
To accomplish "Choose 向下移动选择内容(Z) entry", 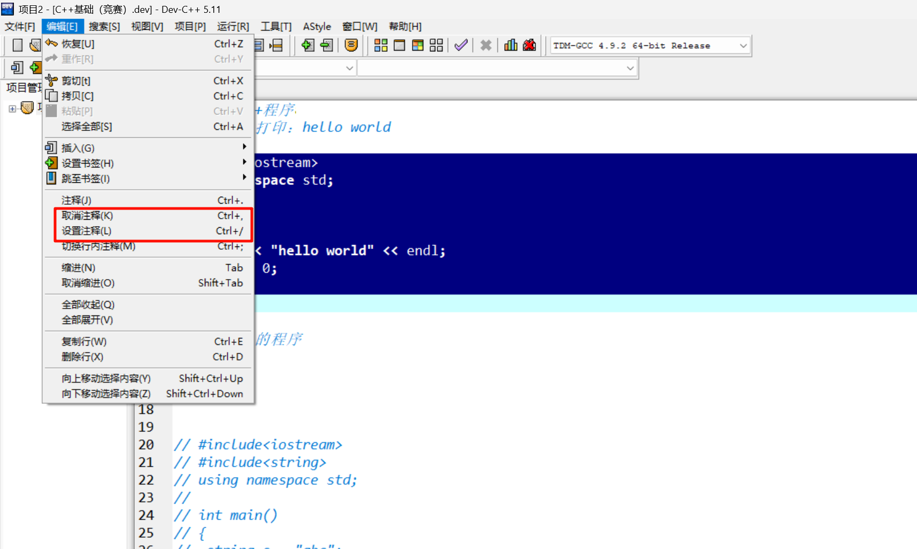I will (x=148, y=394).
